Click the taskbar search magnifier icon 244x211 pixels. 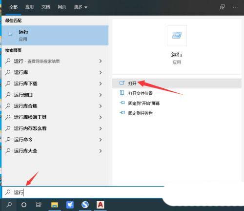(9, 205)
